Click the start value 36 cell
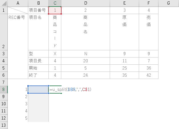This screenshot has width=179, height=129. [149, 68]
